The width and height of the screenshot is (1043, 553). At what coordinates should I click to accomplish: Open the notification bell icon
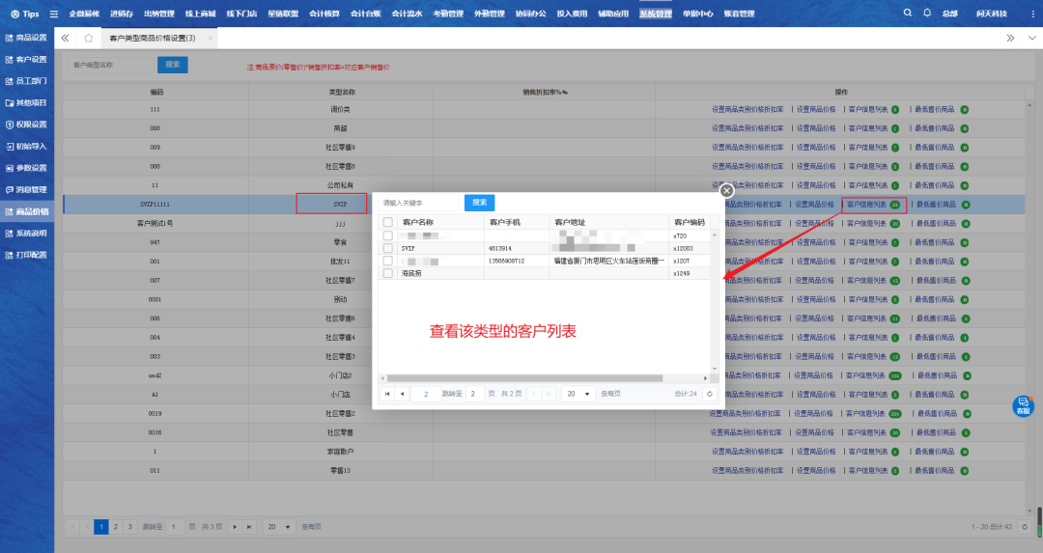(927, 14)
